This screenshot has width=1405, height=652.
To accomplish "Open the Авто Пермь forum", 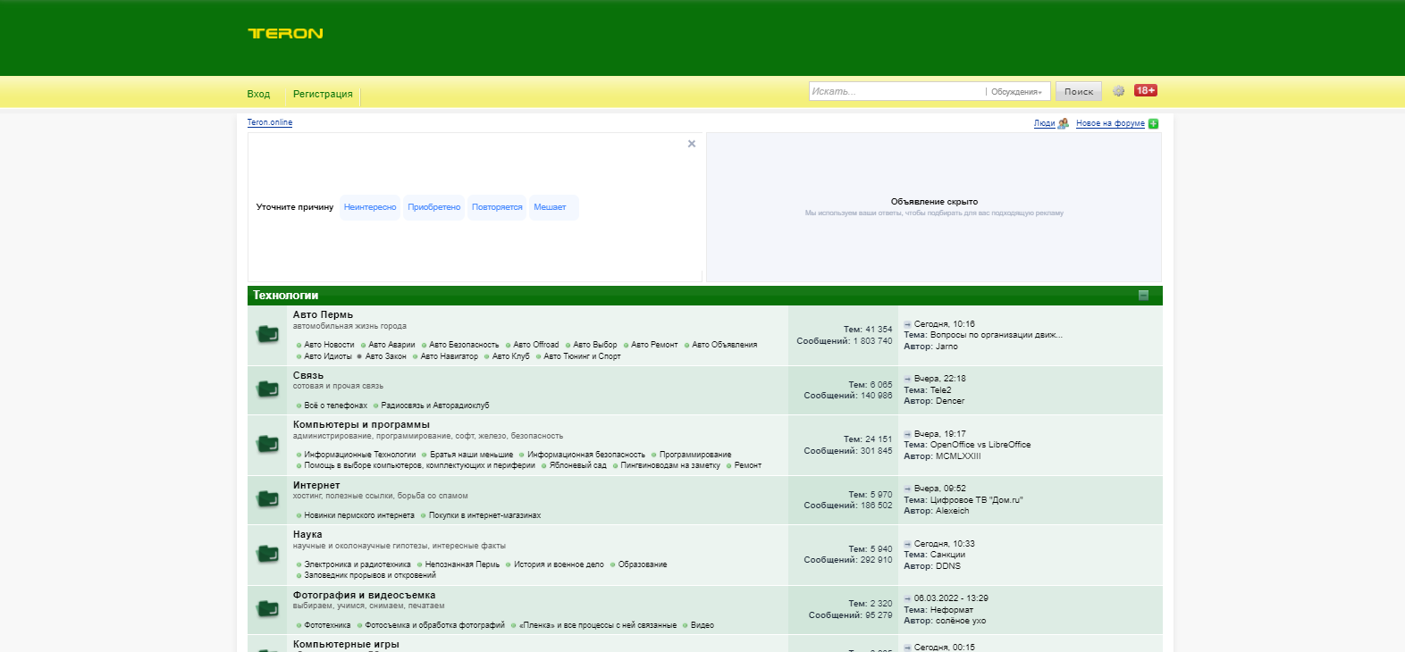I will pos(323,314).
